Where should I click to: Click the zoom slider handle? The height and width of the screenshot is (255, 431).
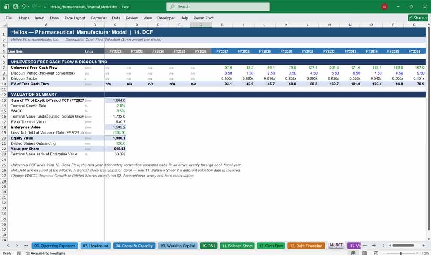[401, 253]
